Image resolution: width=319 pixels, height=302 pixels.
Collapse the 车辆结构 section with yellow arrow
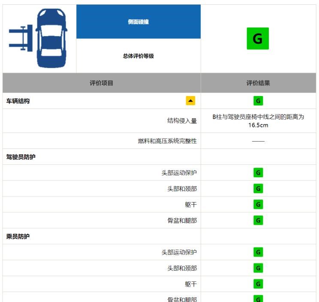[190, 101]
